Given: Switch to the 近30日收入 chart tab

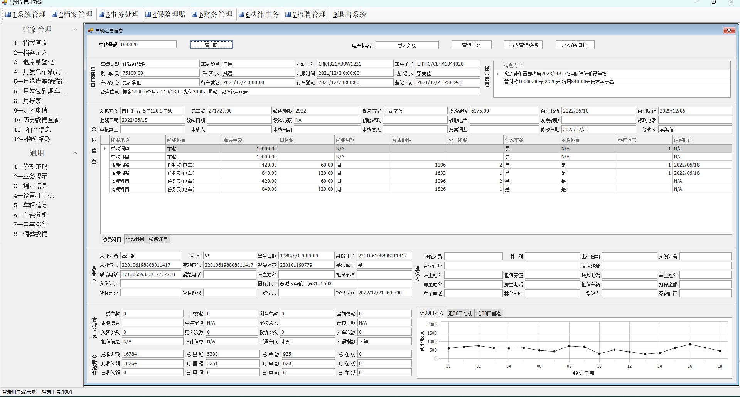Looking at the screenshot, I should point(432,313).
